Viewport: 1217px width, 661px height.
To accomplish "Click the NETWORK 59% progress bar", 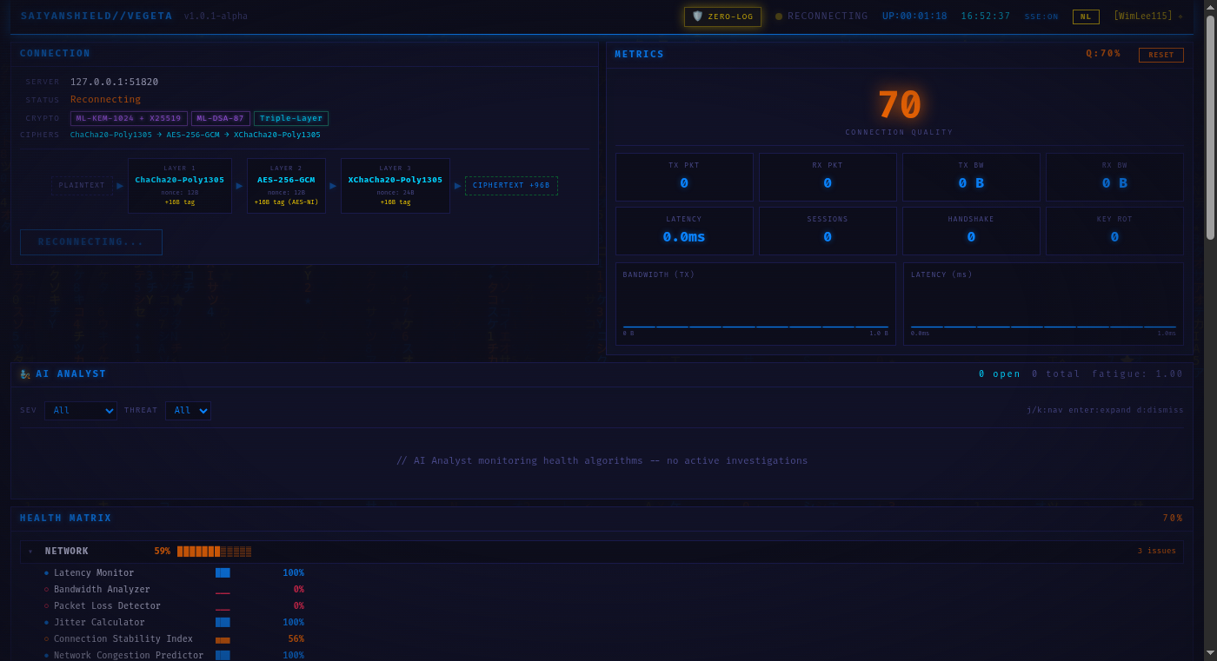I will point(213,551).
